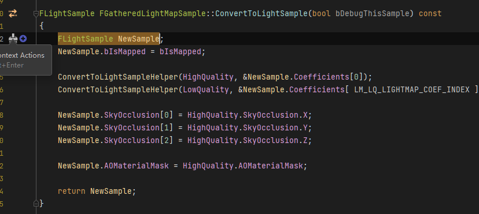This screenshot has height=214, width=479.
Task: Click the closing brace fold marker
Action: (36, 204)
